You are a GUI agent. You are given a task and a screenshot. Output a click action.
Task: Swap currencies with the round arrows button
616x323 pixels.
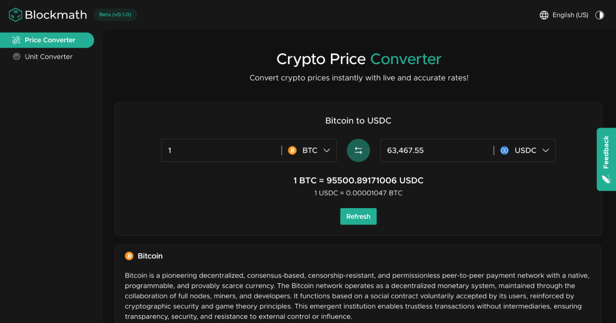tap(358, 151)
